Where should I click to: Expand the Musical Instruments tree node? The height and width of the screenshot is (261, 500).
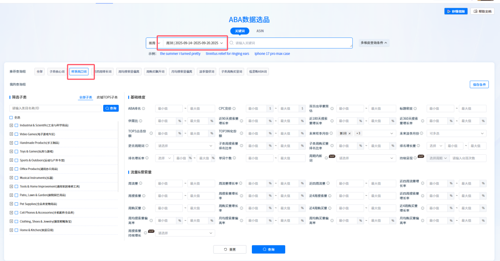pos(12,178)
